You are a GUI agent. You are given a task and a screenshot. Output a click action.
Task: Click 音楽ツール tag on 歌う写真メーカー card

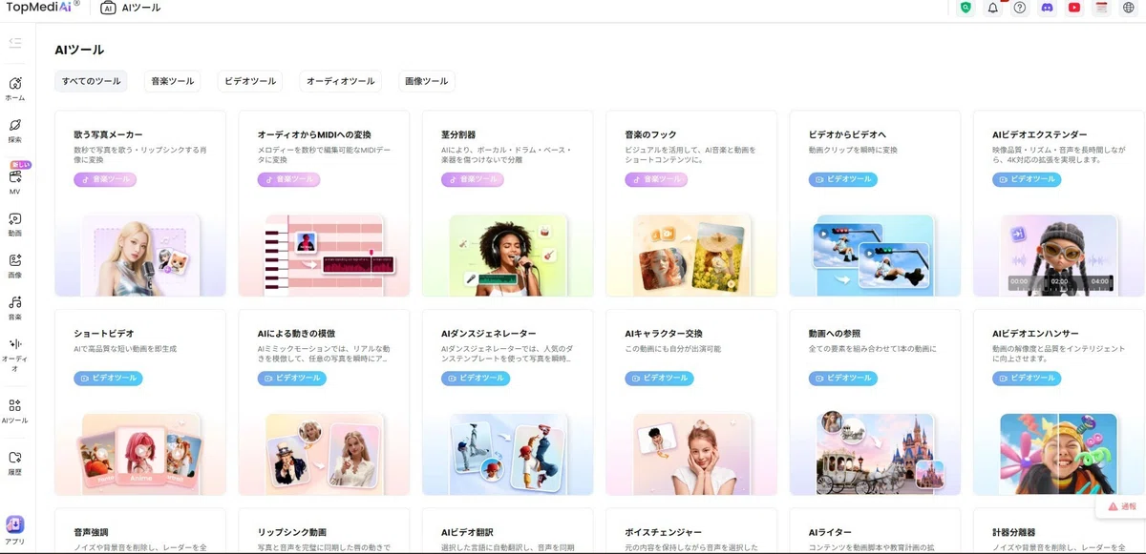pyautogui.click(x=105, y=179)
